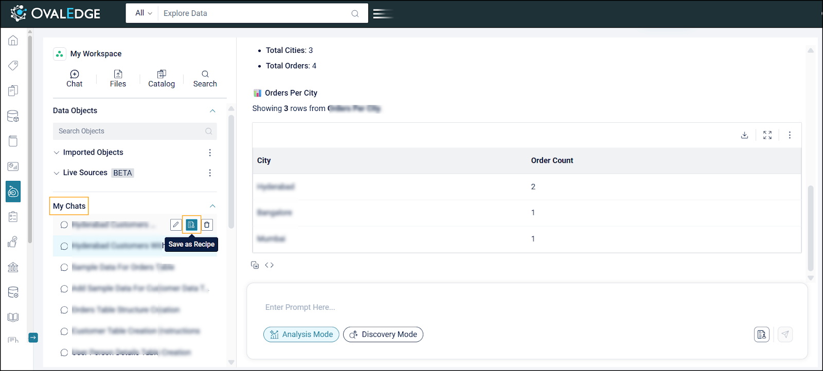This screenshot has height=371, width=823.
Task: Open the Home icon in sidebar
Action: click(x=13, y=41)
